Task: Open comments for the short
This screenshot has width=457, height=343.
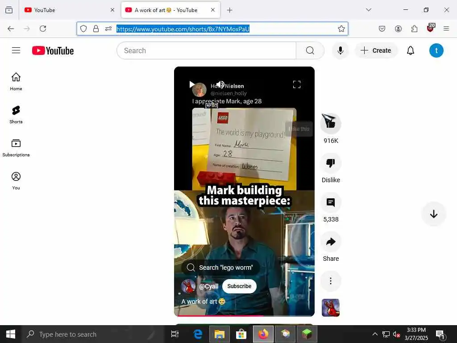Action: [x=331, y=202]
